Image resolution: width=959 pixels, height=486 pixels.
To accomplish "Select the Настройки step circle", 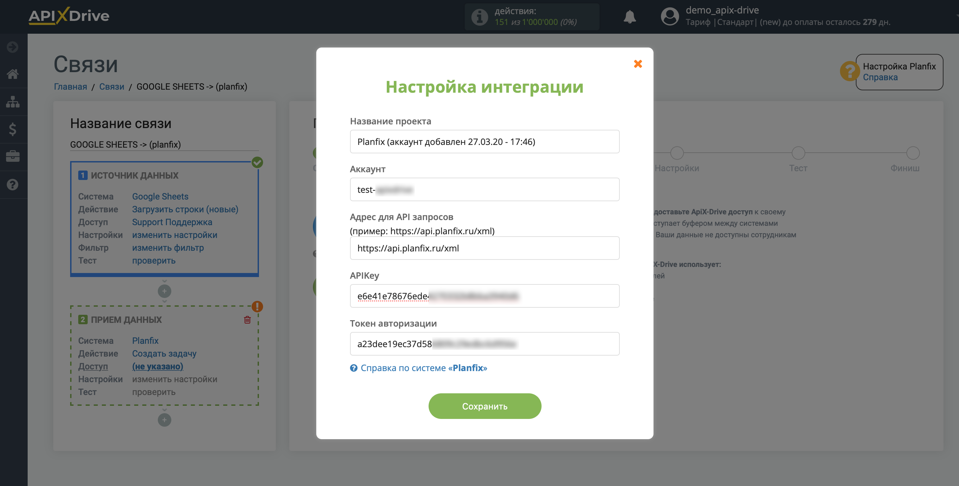I will coord(677,153).
